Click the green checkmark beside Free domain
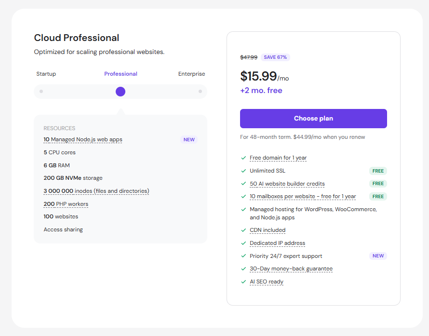This screenshot has height=336, width=429. click(x=243, y=158)
